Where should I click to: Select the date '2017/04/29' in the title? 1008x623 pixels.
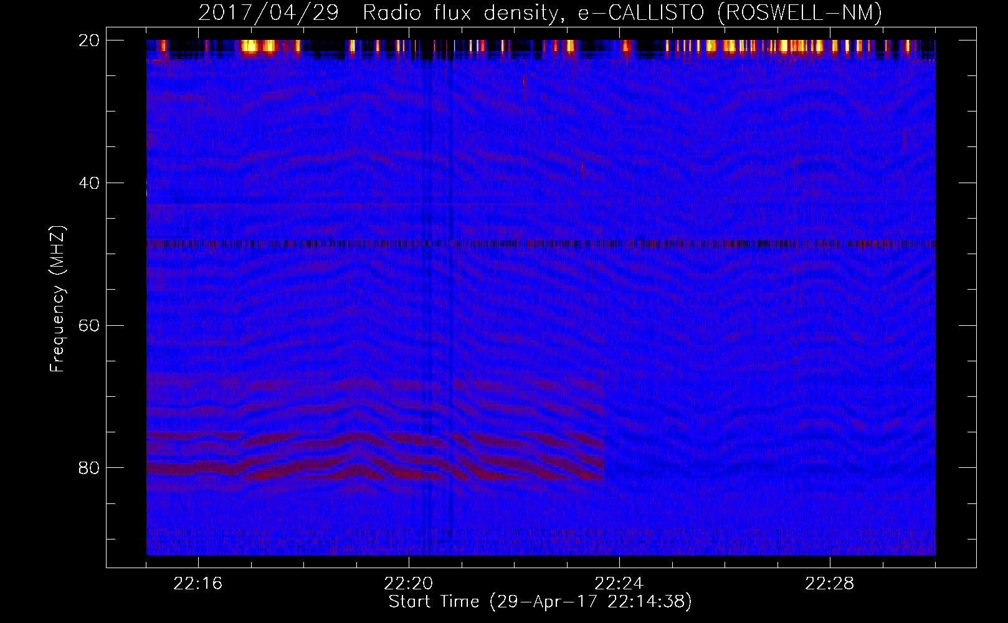click(269, 12)
